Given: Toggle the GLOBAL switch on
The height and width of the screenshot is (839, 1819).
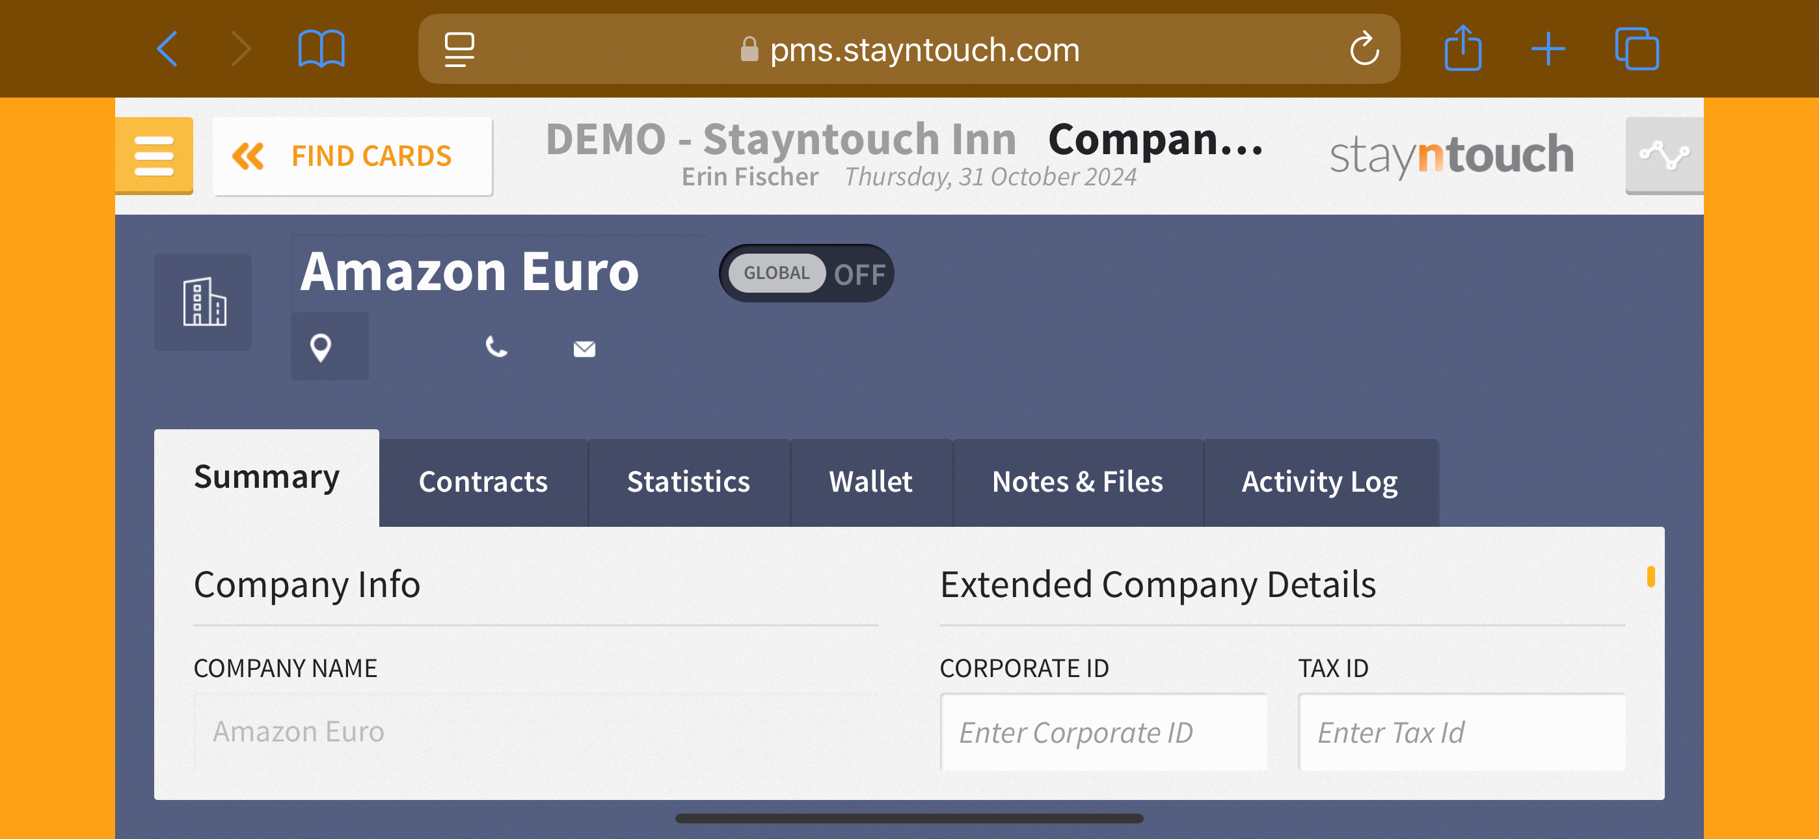Looking at the screenshot, I should 807,273.
